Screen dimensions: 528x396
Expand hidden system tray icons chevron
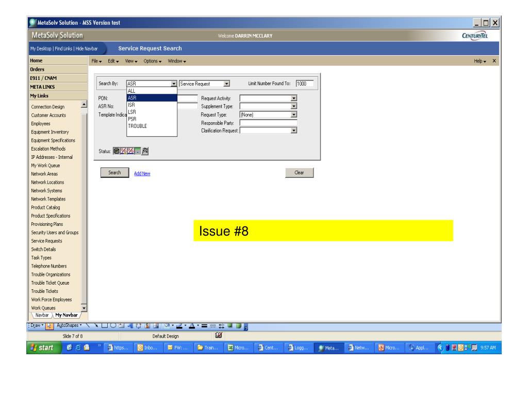440,348
